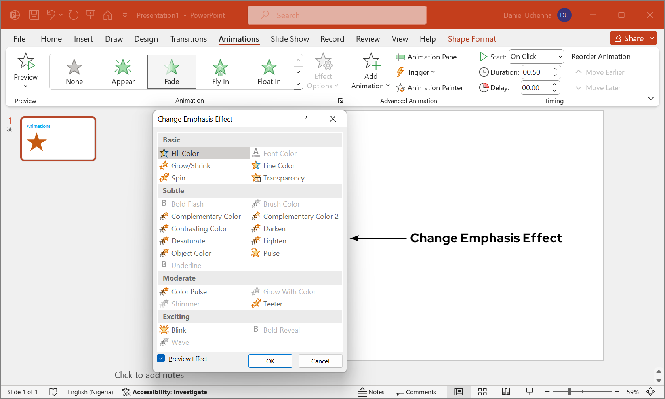Click the Animation Painter tool
This screenshot has width=665, height=399.
click(x=430, y=88)
